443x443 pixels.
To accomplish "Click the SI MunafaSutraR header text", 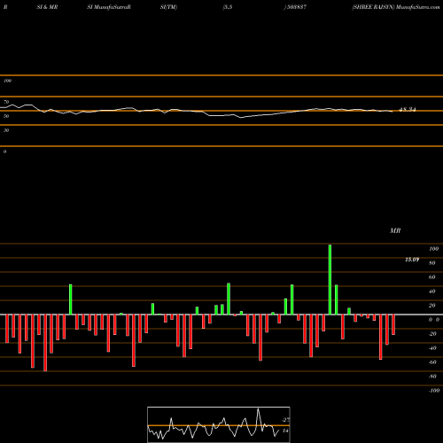I will tap(109, 7).
